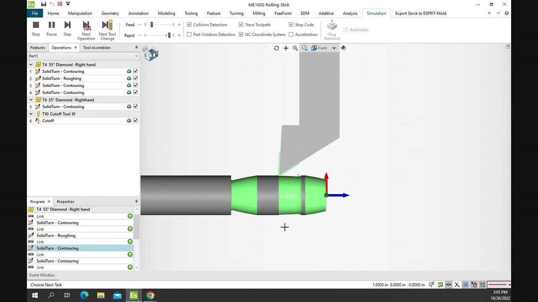Stop the simulation
The image size is (538, 302).
click(36, 29)
